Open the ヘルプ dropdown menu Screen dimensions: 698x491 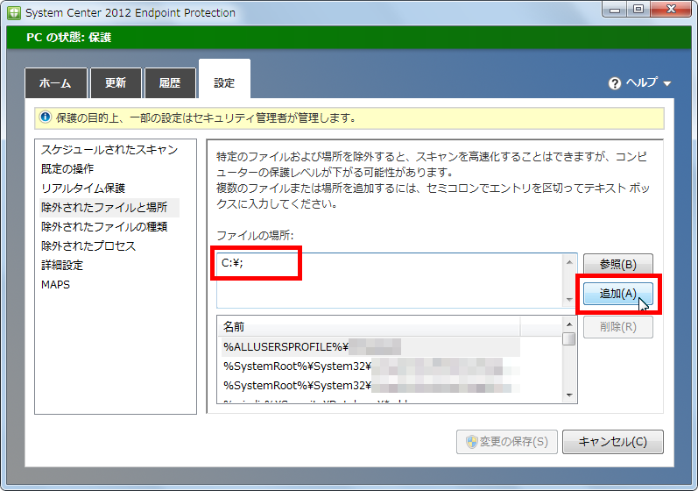point(639,83)
